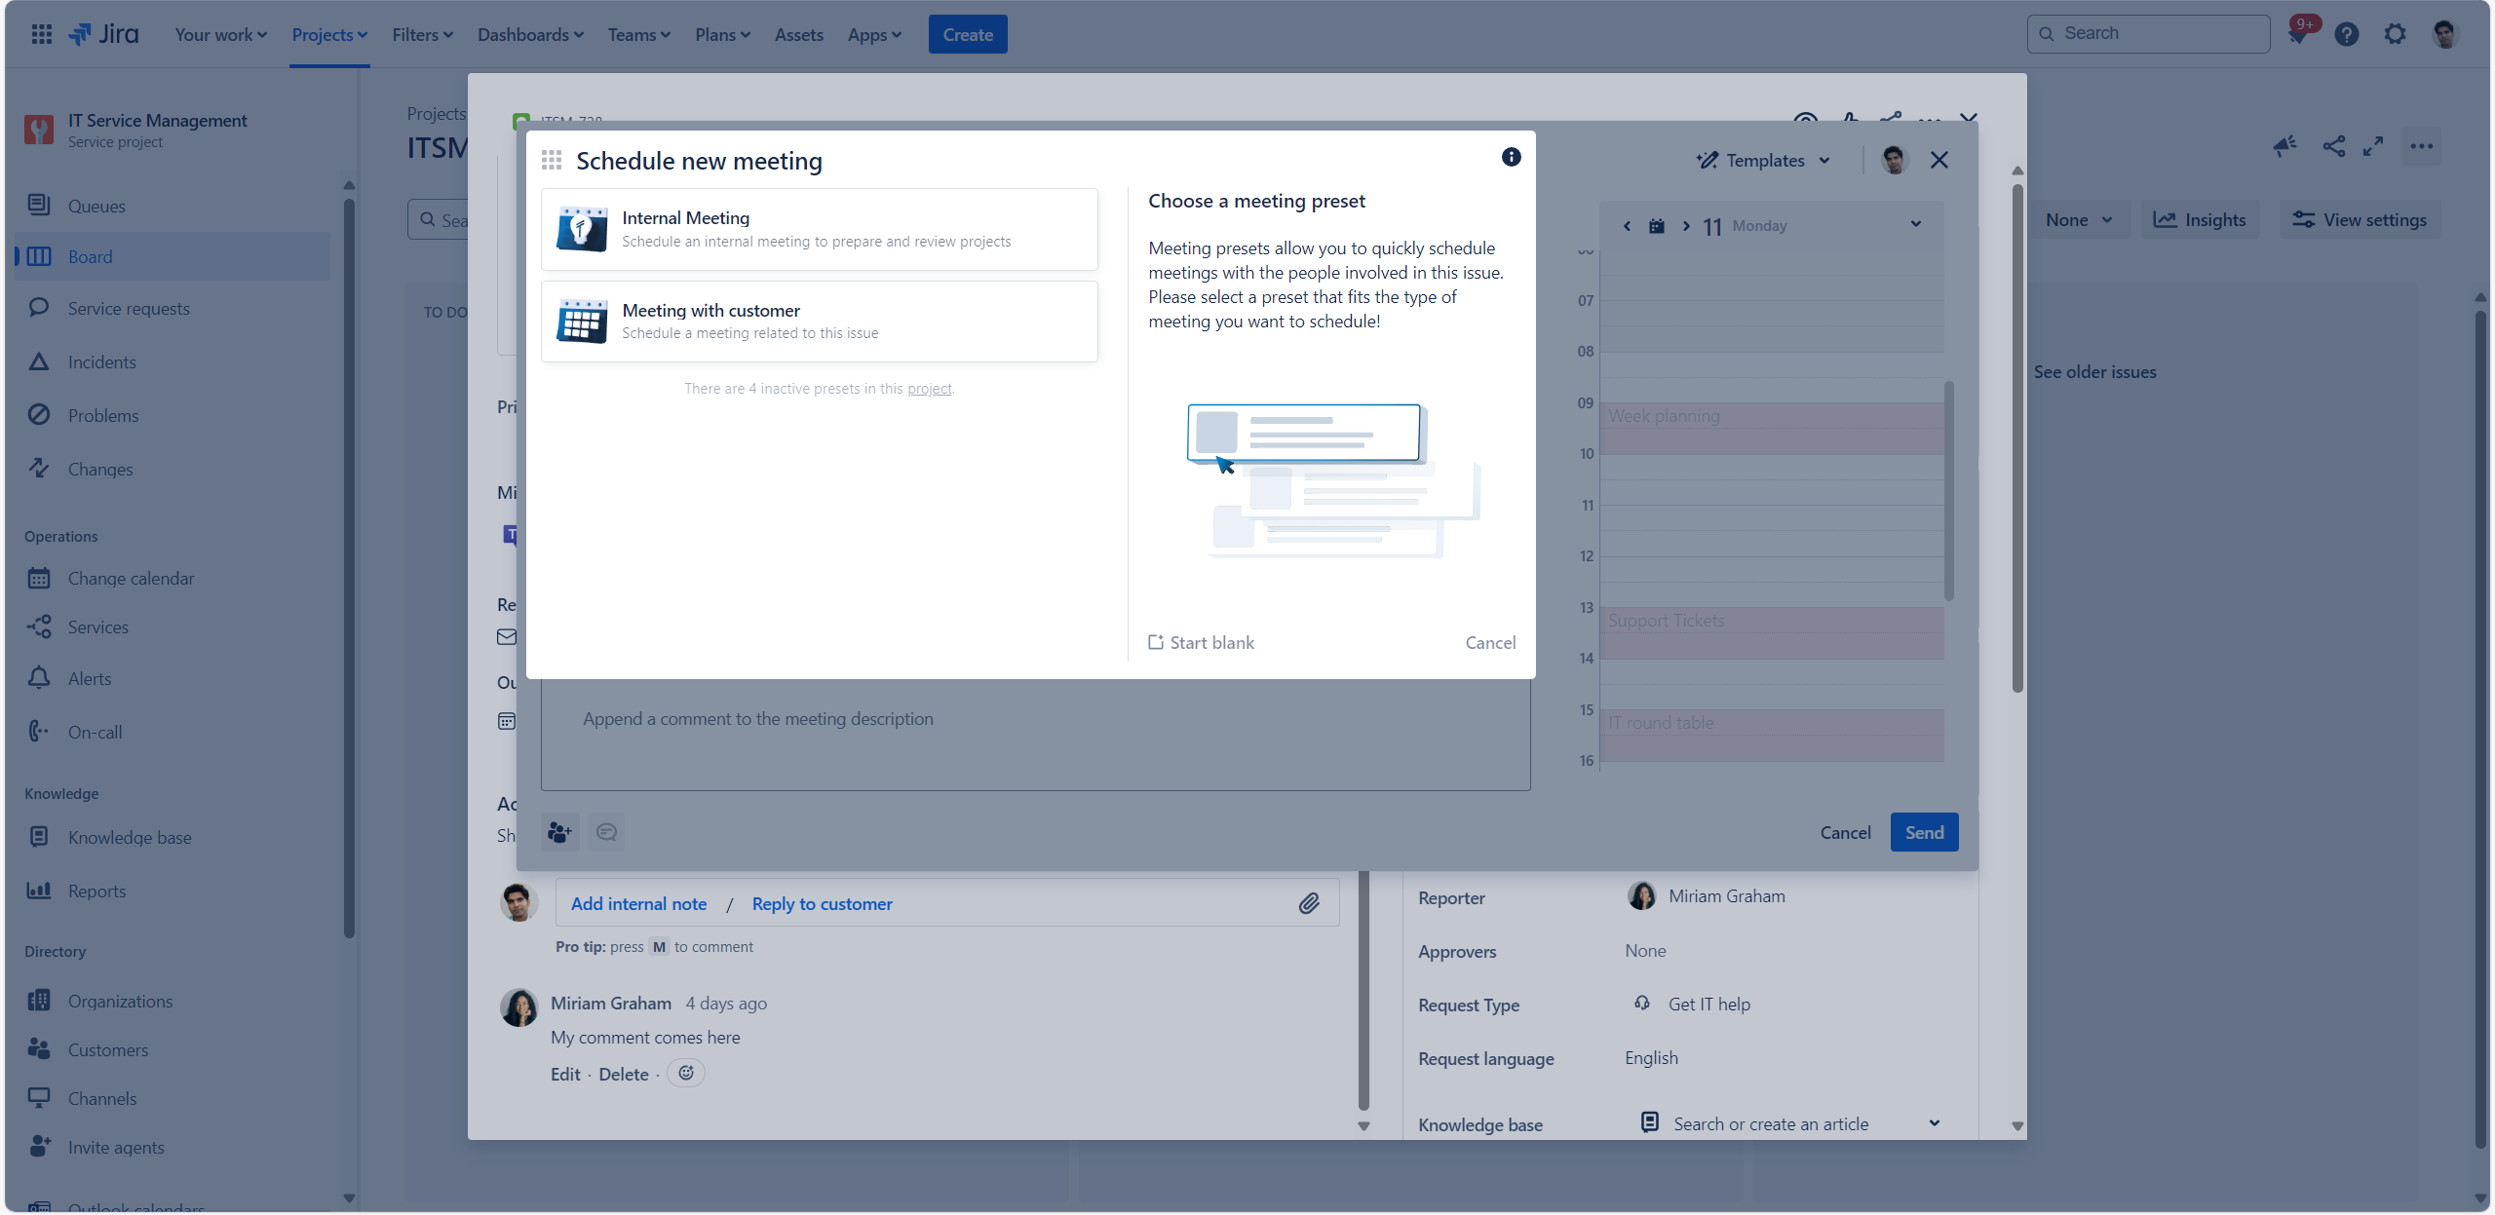Go to next day in calendar
This screenshot has height=1215, width=2495.
tap(1686, 226)
